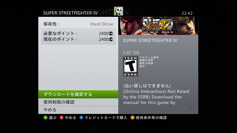Click the red B button icon
The image size is (237, 133).
click(61, 117)
